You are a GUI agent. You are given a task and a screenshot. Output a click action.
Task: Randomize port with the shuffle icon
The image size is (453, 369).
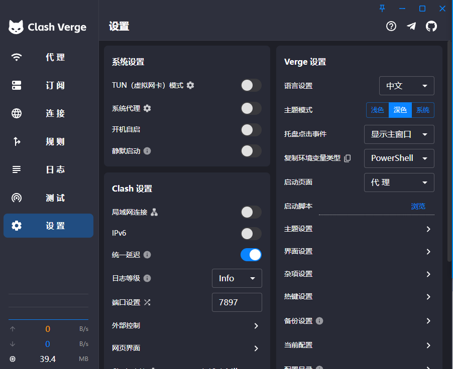147,302
